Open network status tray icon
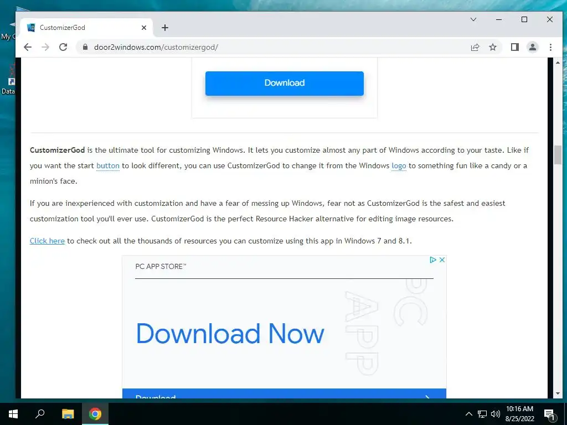 [x=482, y=414]
